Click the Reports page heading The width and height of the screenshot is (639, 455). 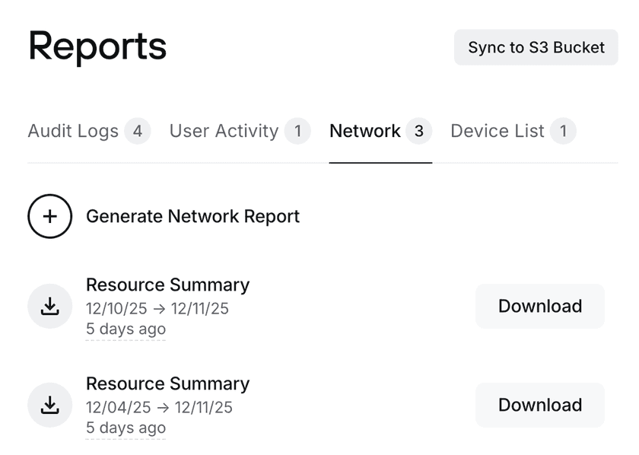(x=97, y=46)
